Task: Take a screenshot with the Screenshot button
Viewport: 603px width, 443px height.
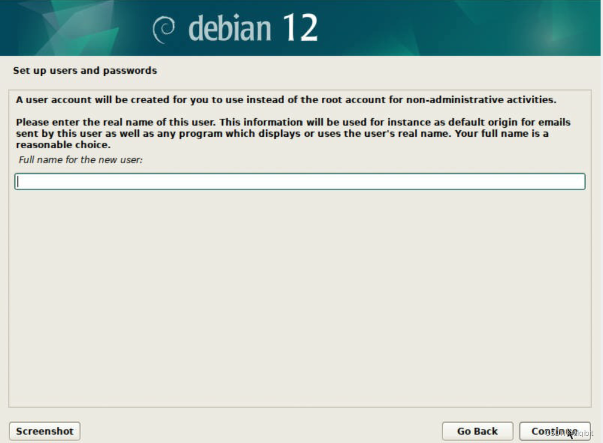Action: pyautogui.click(x=45, y=431)
